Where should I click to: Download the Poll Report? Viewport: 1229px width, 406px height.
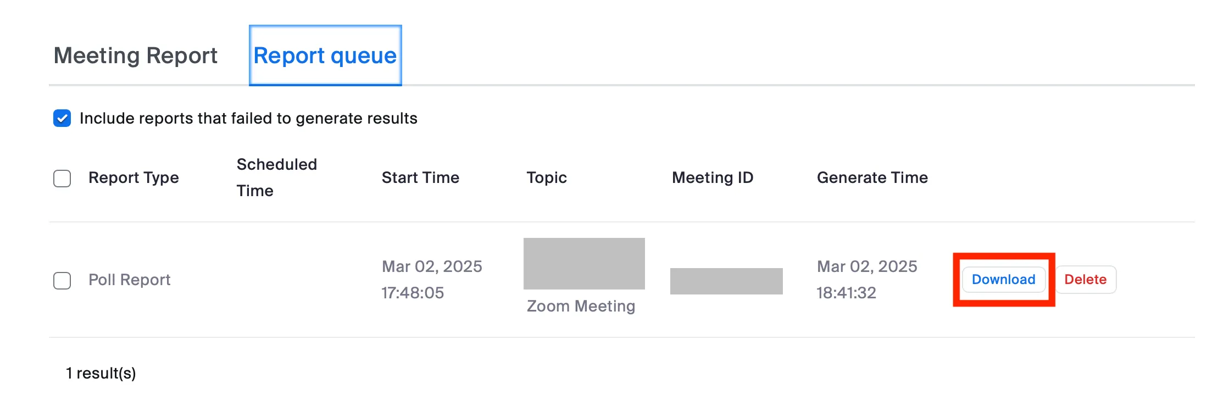(x=1003, y=280)
